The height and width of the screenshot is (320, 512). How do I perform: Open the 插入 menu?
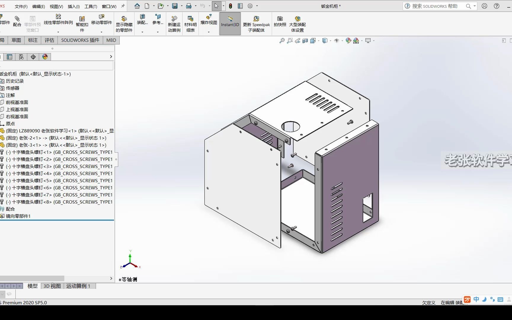[73, 6]
